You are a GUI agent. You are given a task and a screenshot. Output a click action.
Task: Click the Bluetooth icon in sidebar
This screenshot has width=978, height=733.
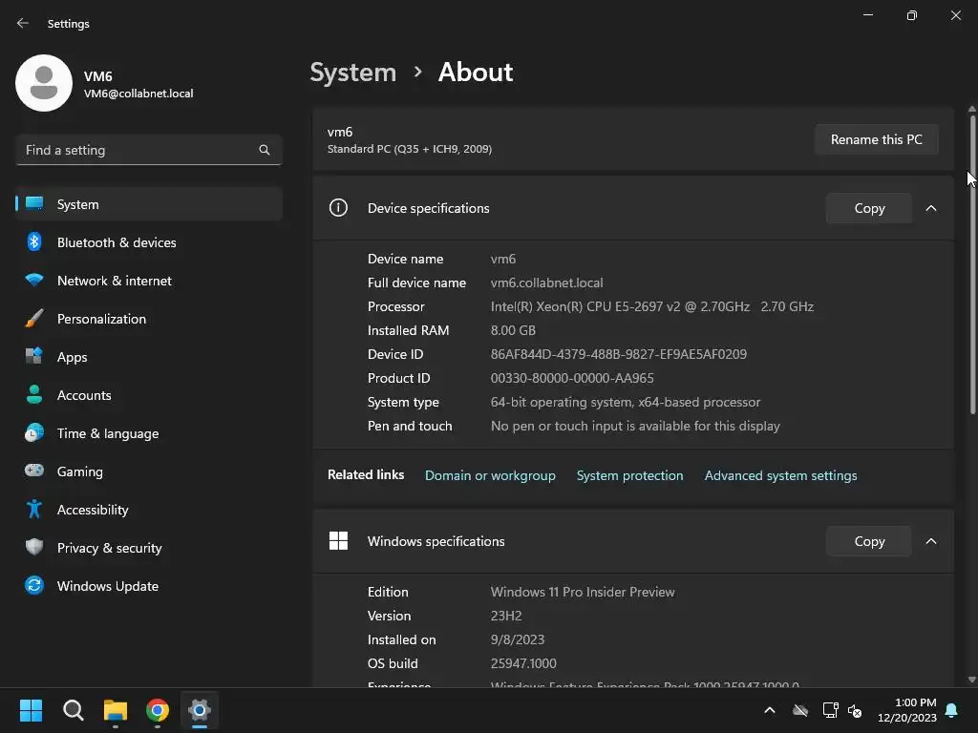click(34, 241)
